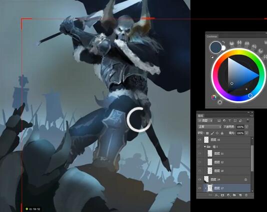Click the thumbnail of layer 图层 14

[206, 179]
